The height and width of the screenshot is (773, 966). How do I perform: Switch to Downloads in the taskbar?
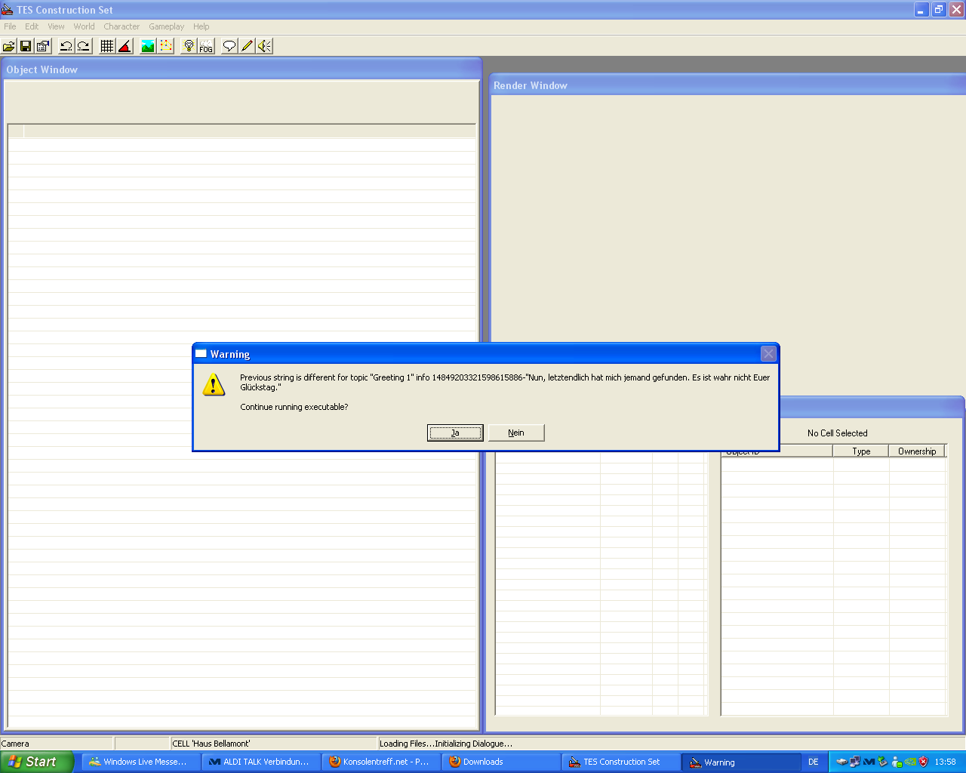(x=501, y=762)
